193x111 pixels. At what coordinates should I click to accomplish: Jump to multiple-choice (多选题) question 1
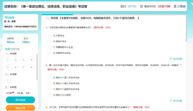point(8,80)
